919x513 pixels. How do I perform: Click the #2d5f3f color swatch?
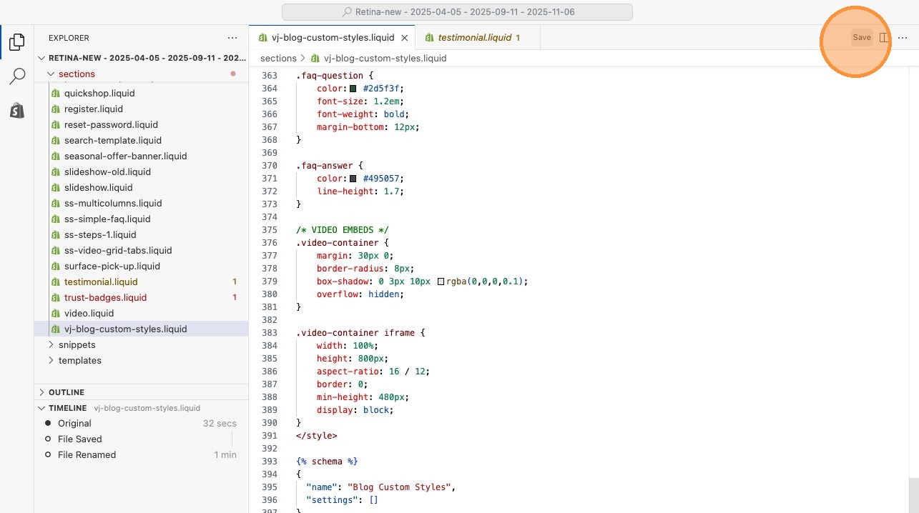point(353,89)
